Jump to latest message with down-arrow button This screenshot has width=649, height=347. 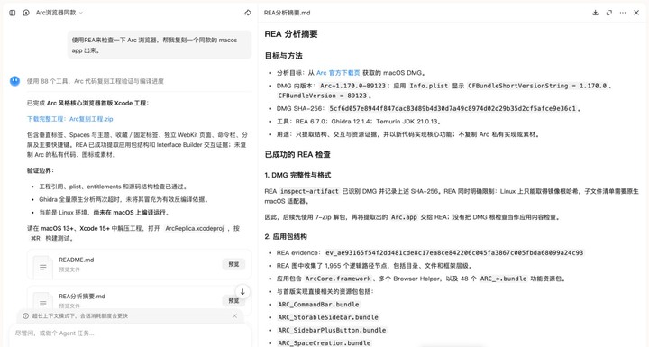pos(242,291)
